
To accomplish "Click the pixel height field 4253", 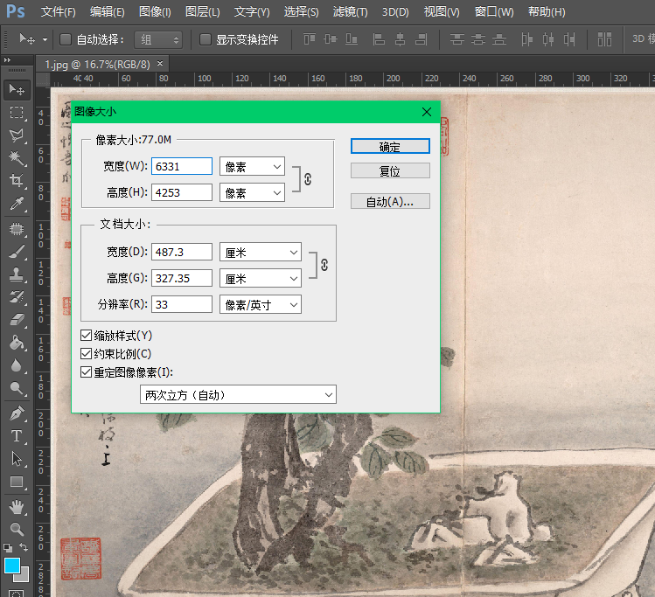I will (x=182, y=192).
